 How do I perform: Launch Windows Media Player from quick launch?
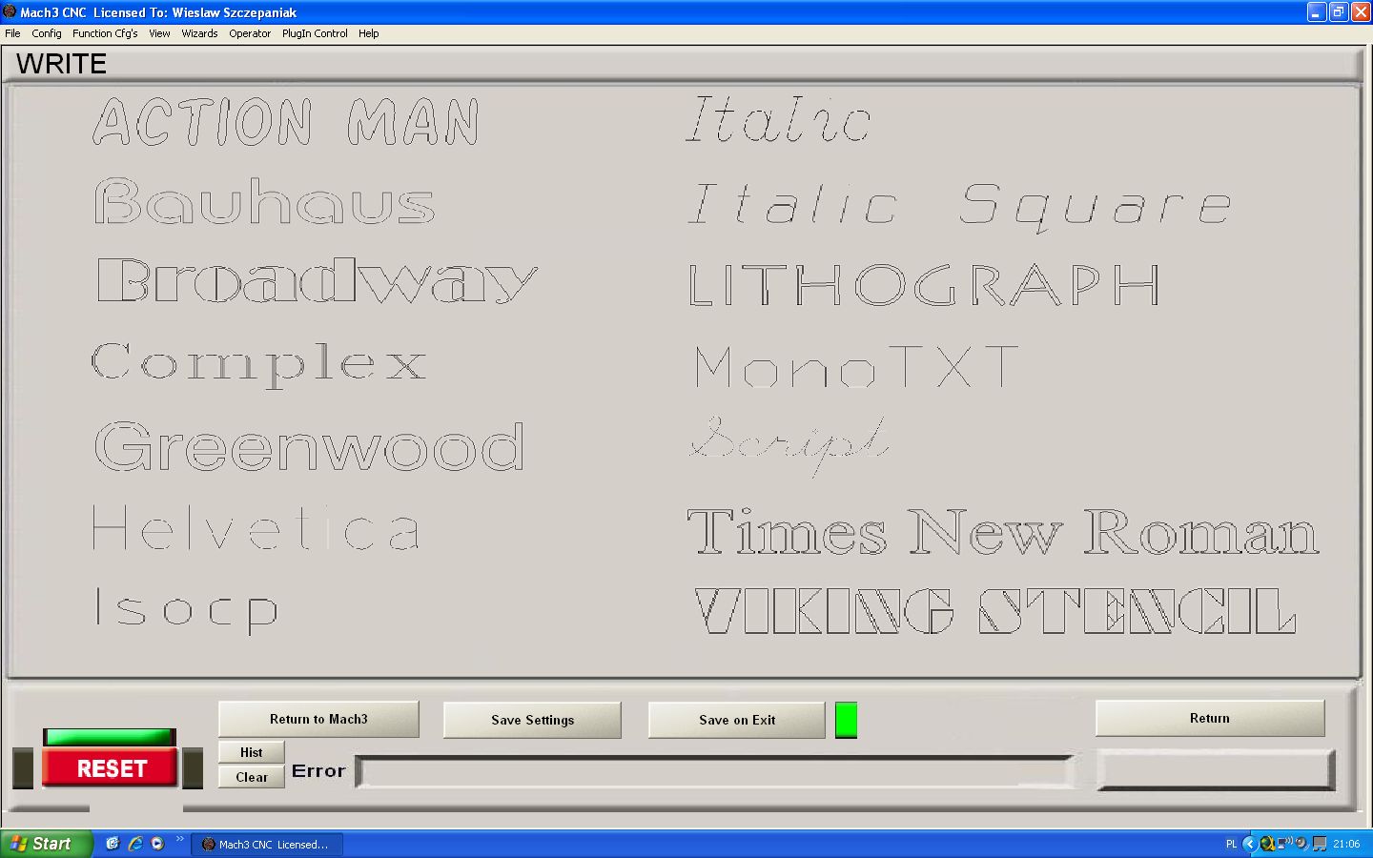pos(157,844)
